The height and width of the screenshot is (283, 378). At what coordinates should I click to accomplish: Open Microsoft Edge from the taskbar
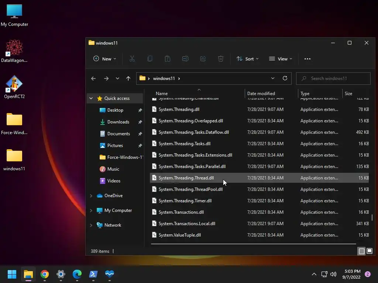[77, 274]
